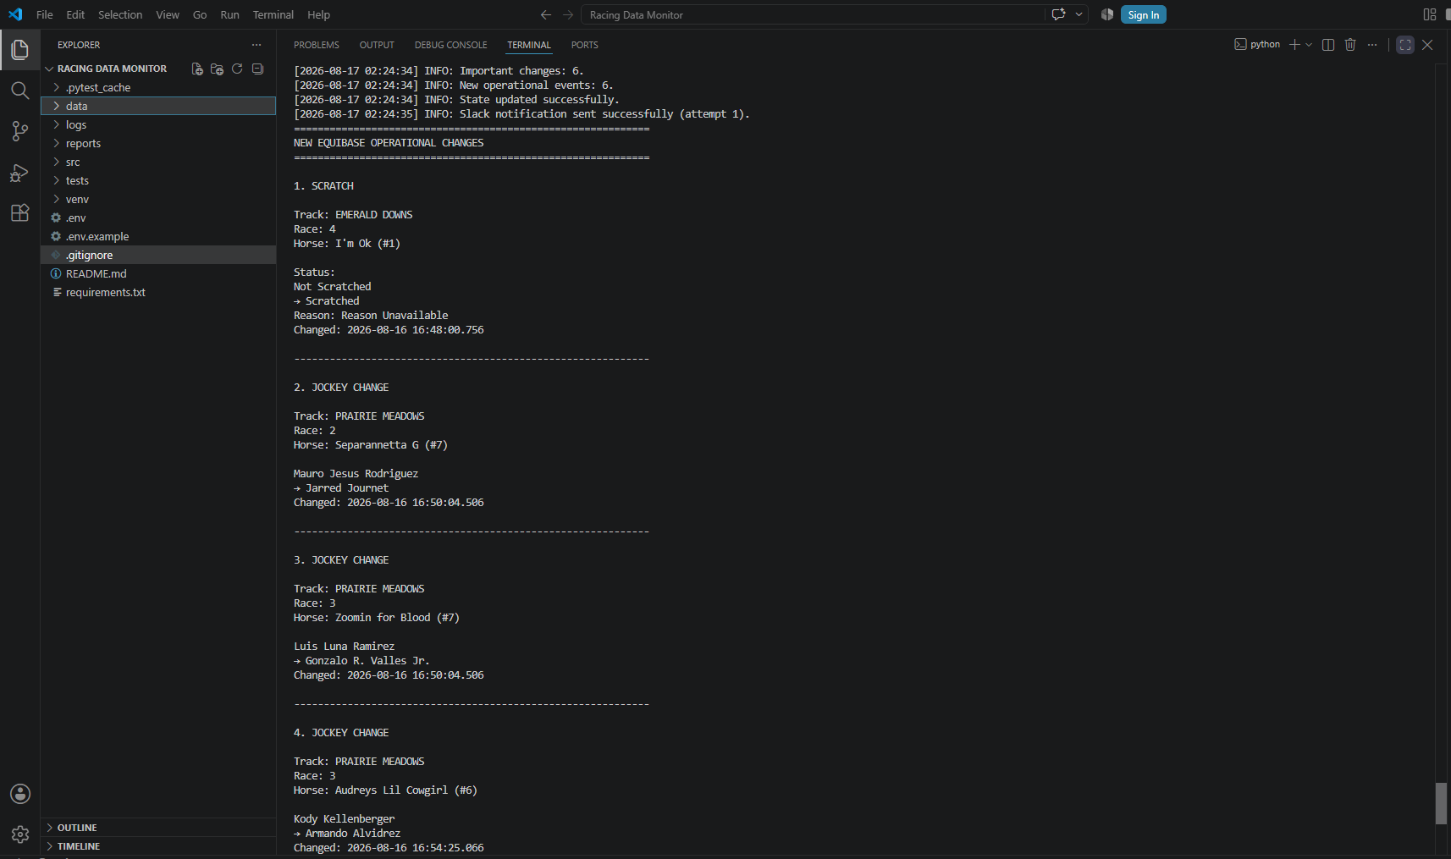This screenshot has width=1451, height=859.
Task: Open the Search view in activity bar
Action: point(19,91)
